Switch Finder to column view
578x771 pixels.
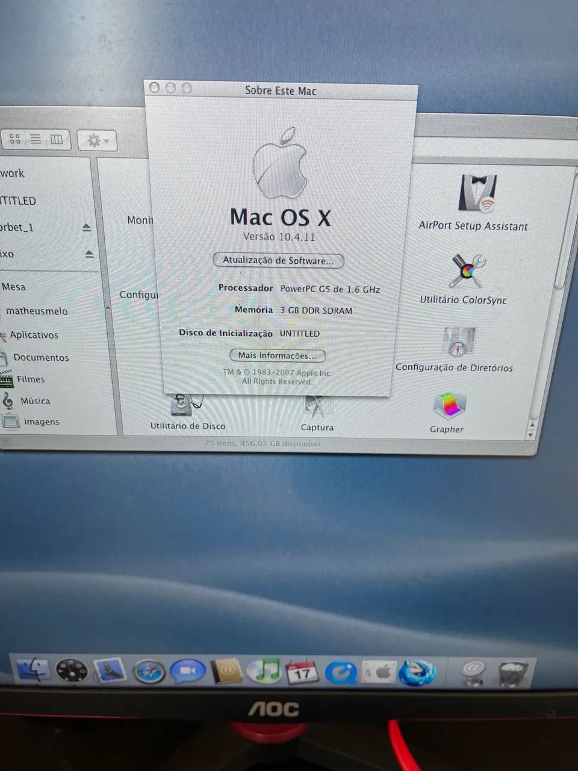(x=56, y=139)
